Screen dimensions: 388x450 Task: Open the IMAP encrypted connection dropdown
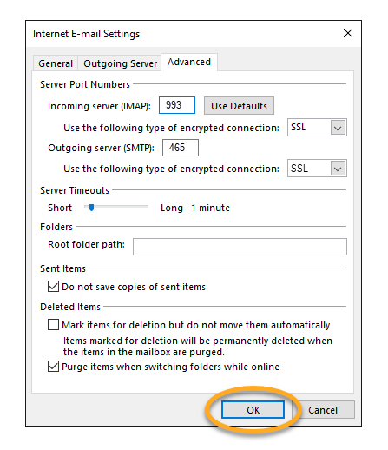(x=338, y=128)
